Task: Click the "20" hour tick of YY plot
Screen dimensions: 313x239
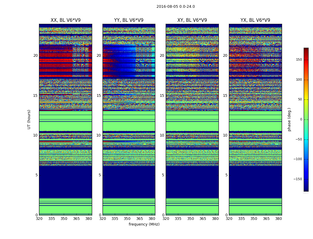Action: [x=99, y=56]
